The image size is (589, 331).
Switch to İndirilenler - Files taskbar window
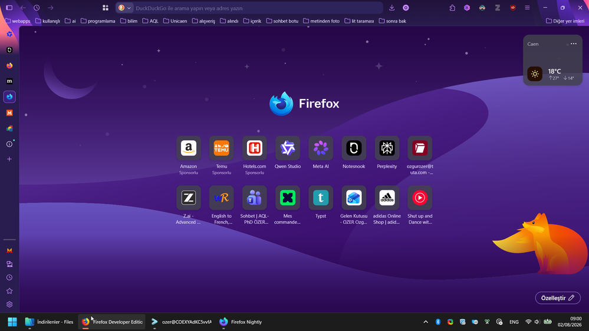(49, 322)
